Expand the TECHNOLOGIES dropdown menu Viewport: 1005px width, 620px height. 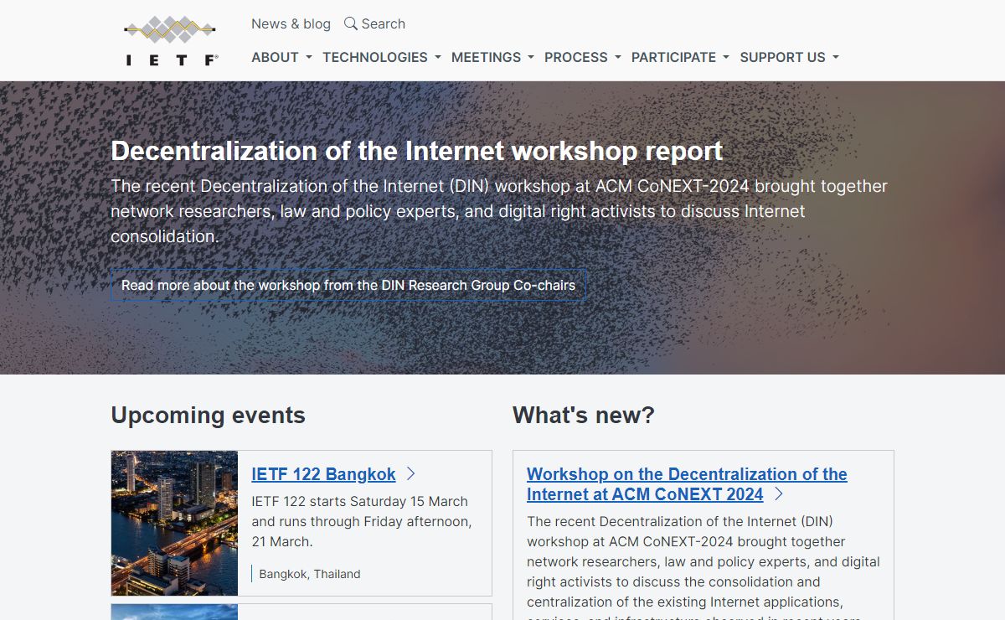pyautogui.click(x=381, y=57)
